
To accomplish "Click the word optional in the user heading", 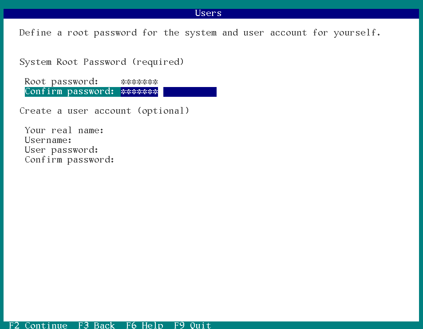I will (163, 111).
